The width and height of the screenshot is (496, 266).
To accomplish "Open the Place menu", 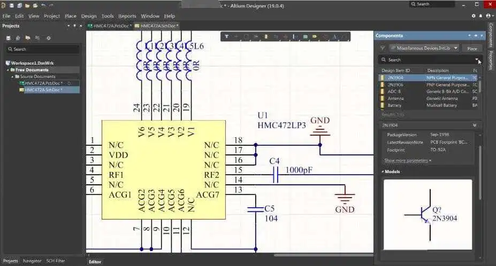I will point(71,16).
